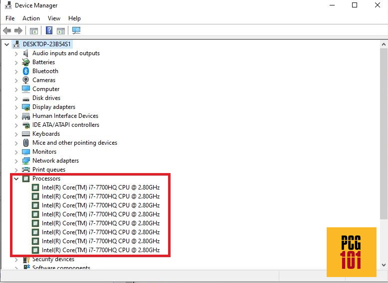Select the second i7-7700HQ processor entry
Screen dimensions: 388x283
(101, 196)
